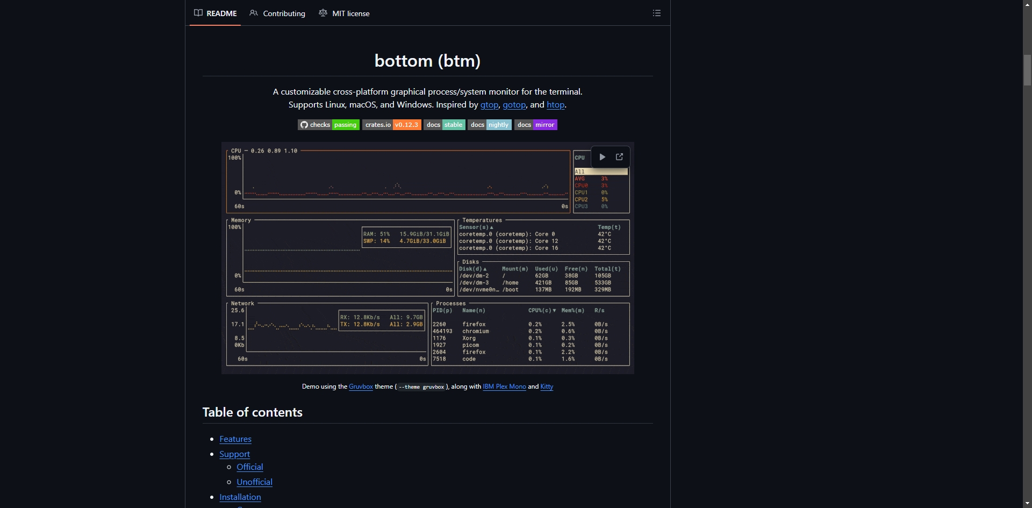Open the Gruvbox theme link
The height and width of the screenshot is (508, 1032).
tap(361, 387)
